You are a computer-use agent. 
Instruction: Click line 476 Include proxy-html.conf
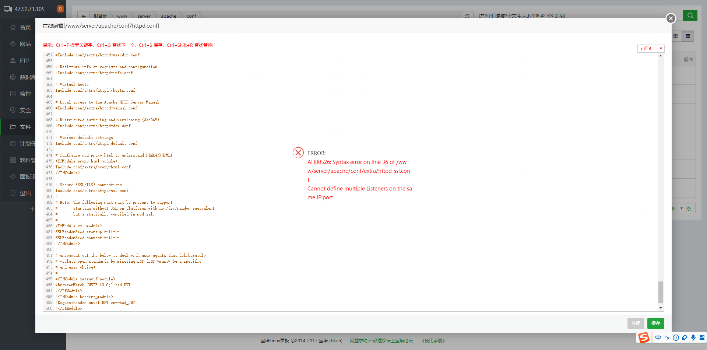click(93, 167)
